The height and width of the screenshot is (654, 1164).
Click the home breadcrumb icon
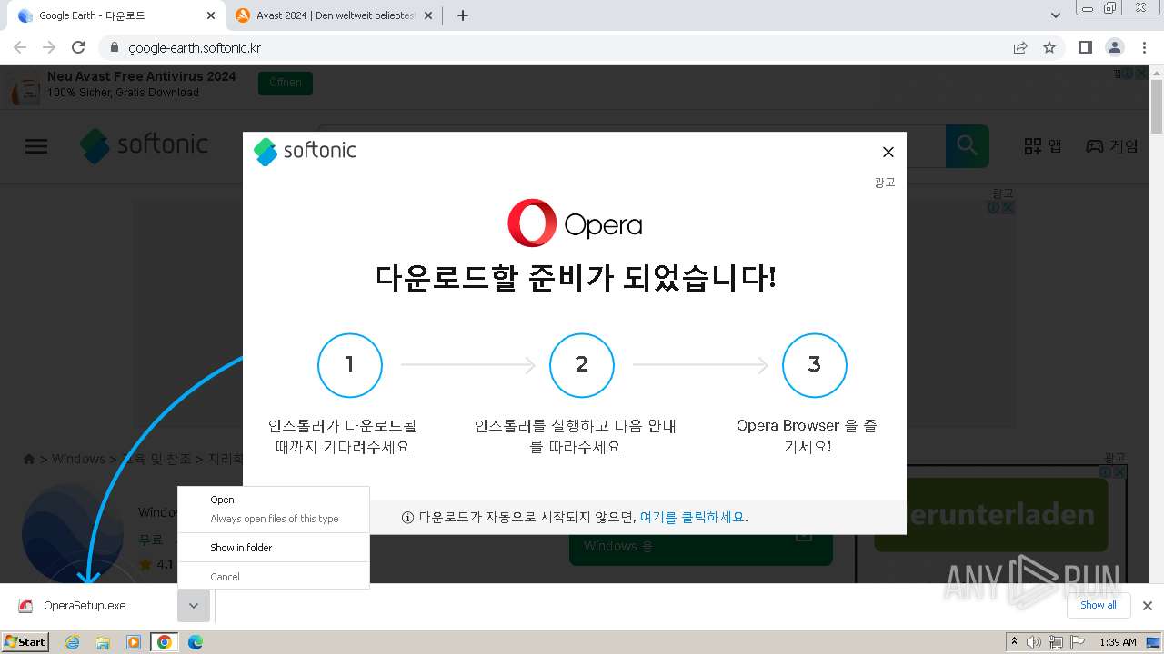pos(29,459)
